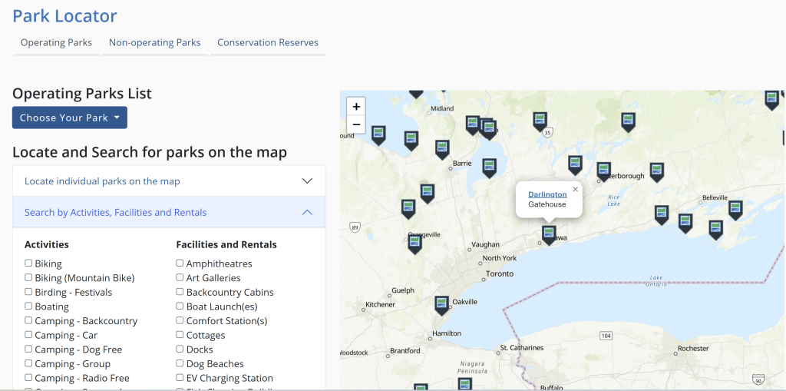
Task: Open the Non-operating Parks tab
Action: [x=154, y=43]
